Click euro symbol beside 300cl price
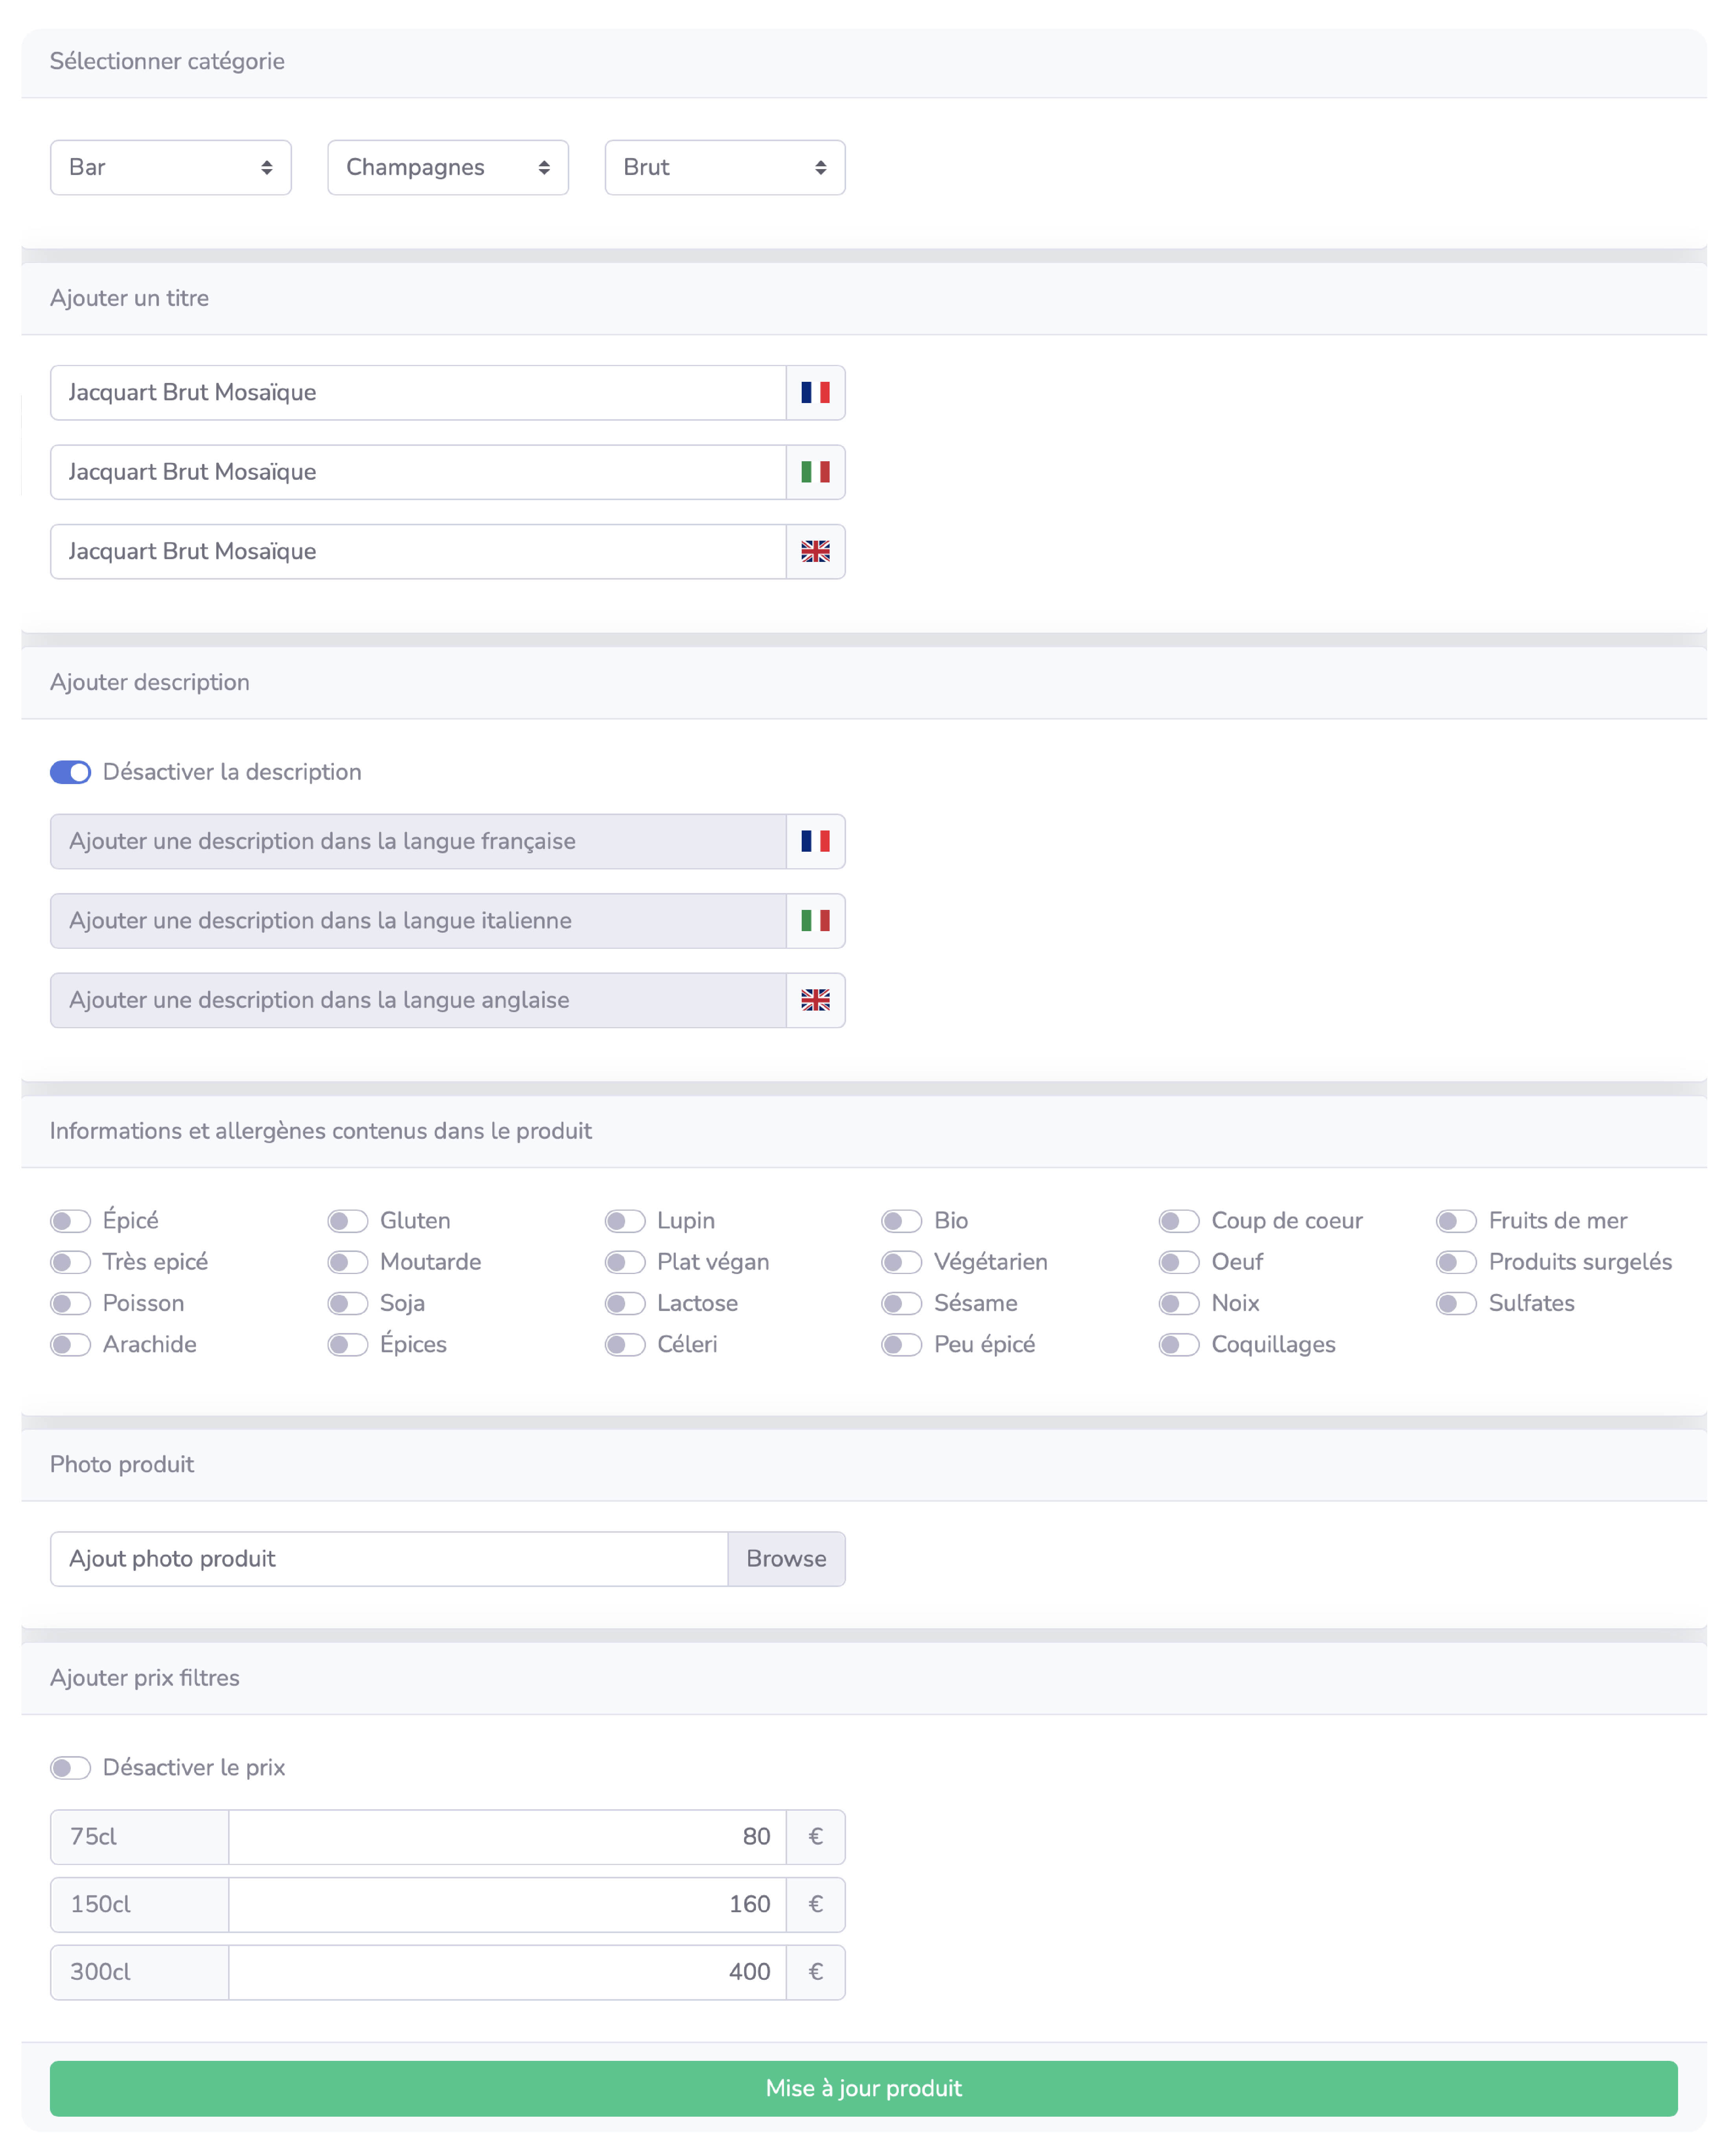The width and height of the screenshot is (1730, 2156). click(815, 1972)
